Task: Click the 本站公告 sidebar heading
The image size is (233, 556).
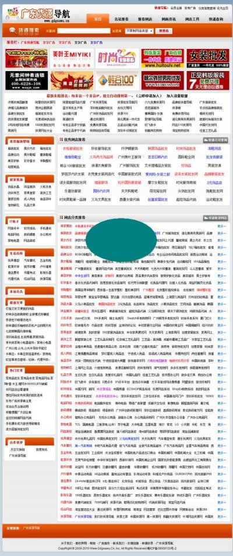Action: tap(16, 291)
